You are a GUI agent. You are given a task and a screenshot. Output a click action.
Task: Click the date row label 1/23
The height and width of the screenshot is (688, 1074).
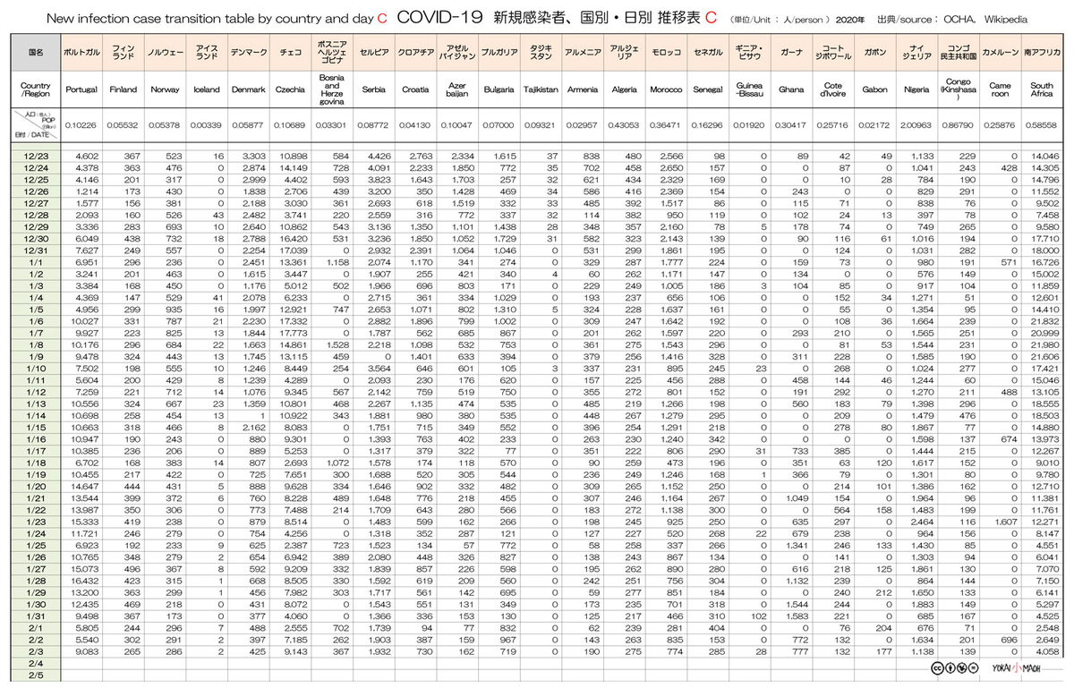pyautogui.click(x=35, y=522)
